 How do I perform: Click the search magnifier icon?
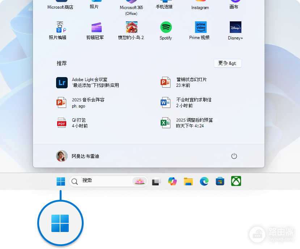pos(75,181)
